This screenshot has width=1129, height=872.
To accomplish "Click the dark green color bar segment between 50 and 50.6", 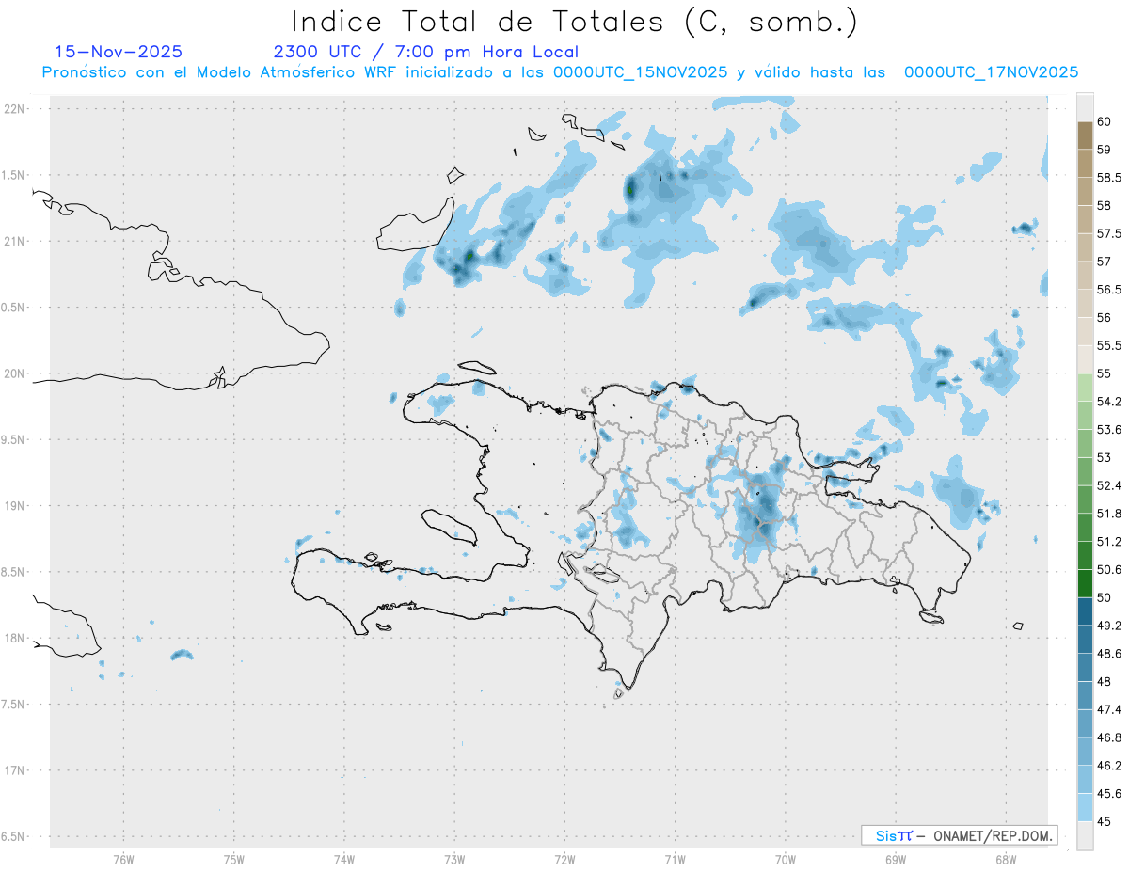I will coord(1085,583).
